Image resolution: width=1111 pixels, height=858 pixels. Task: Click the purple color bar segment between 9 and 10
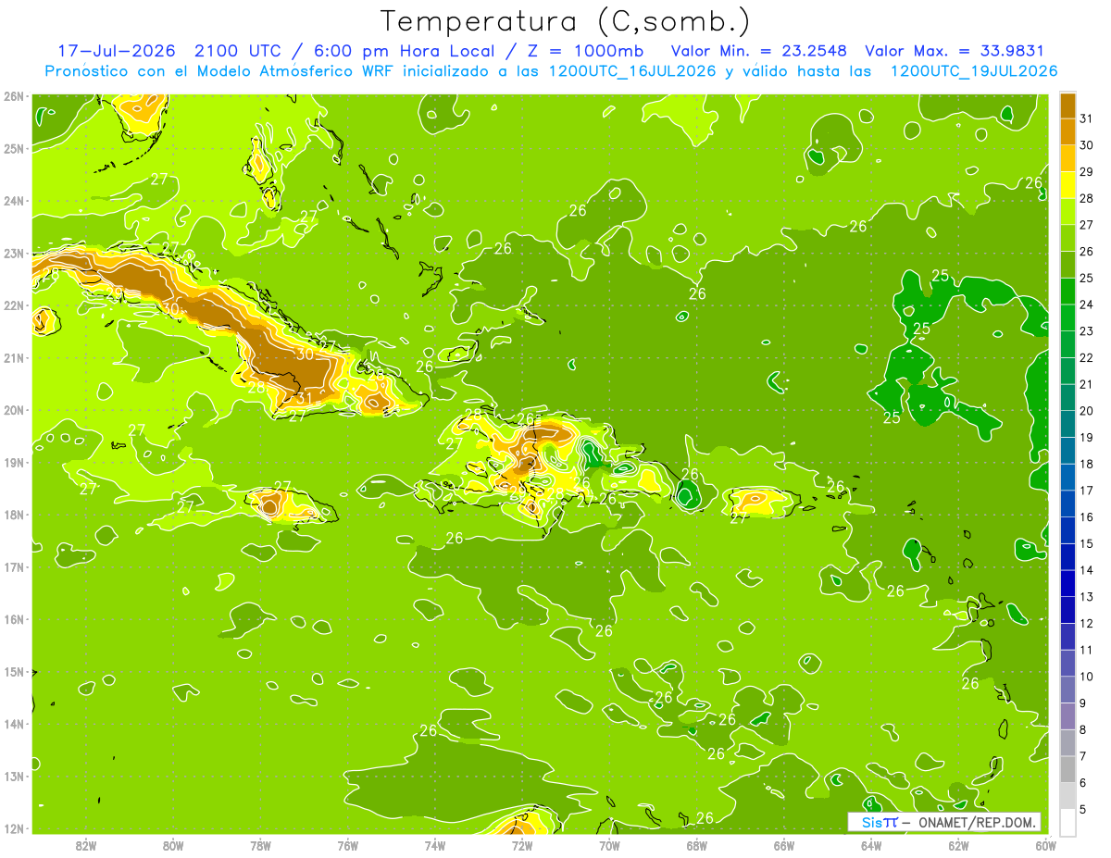click(1067, 689)
